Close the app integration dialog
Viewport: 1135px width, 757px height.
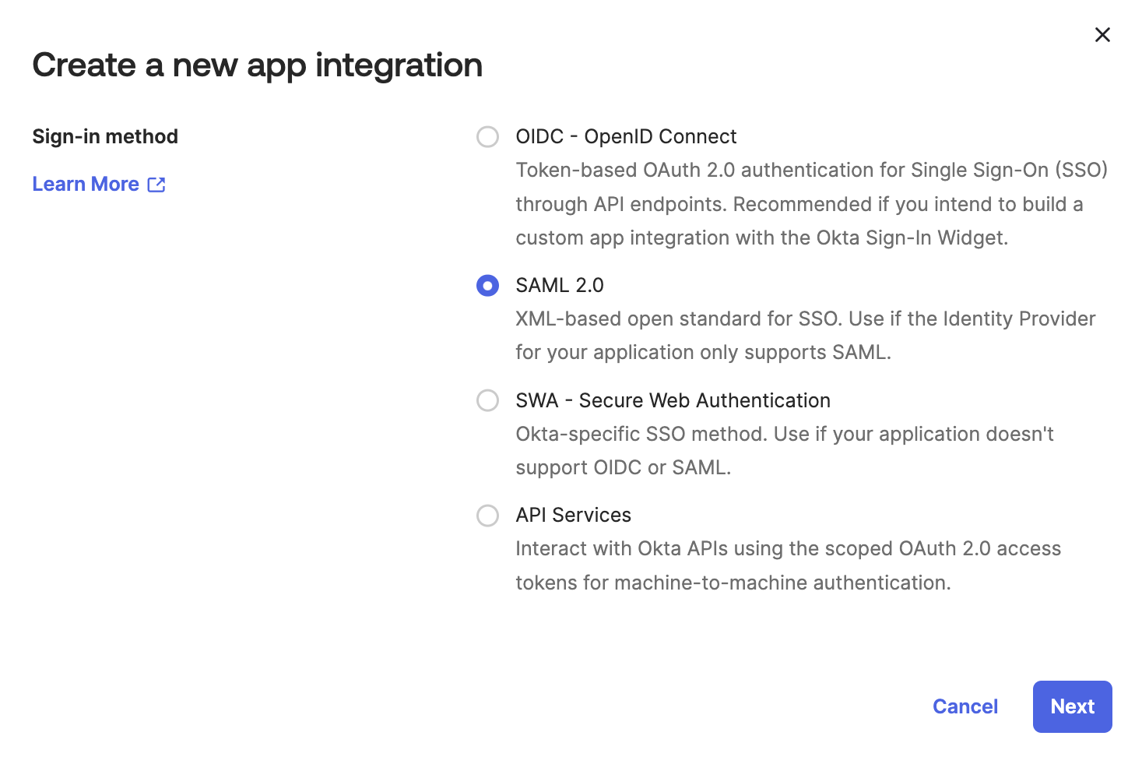click(1102, 34)
